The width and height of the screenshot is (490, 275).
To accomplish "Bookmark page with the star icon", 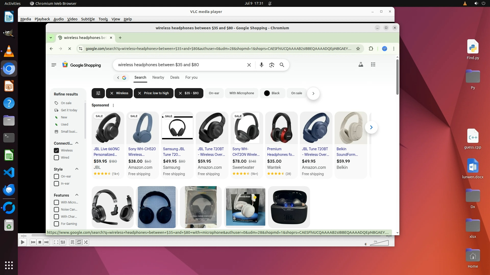I will tap(358, 49).
